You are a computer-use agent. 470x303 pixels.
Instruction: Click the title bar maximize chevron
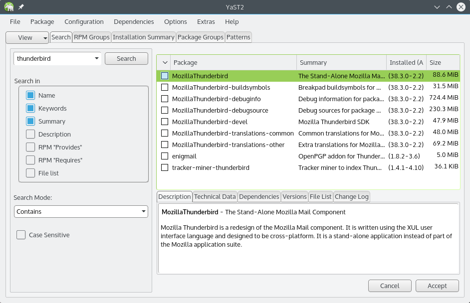[449, 7]
